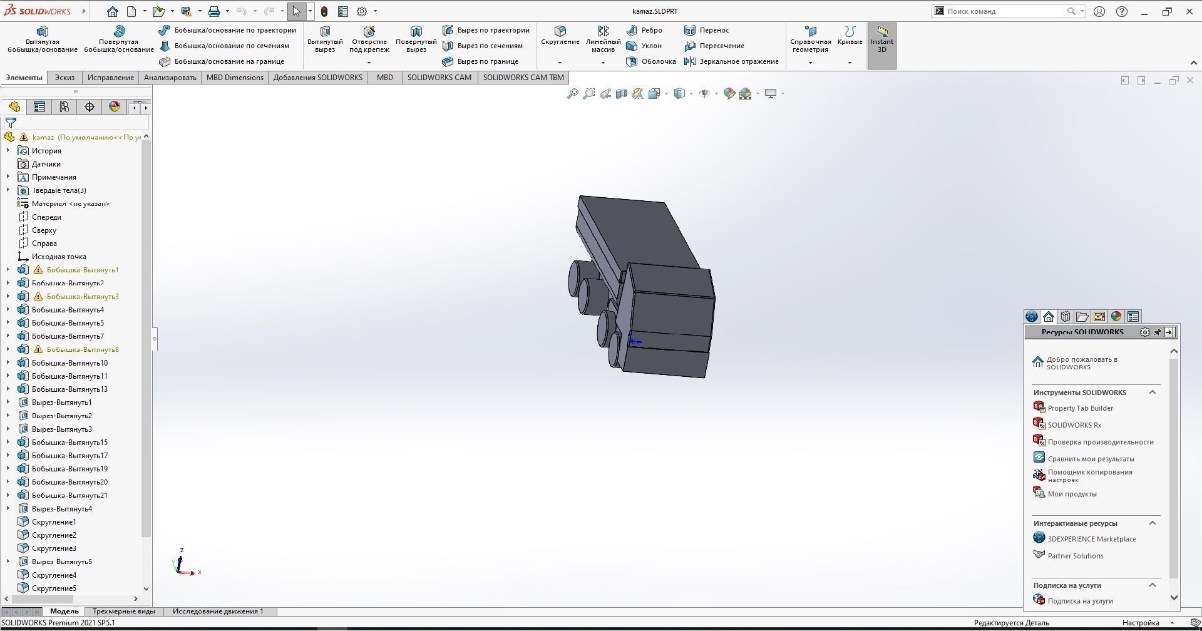The width and height of the screenshot is (1202, 631).
Task: Click Вытянутый вырез extruded cut tool
Action: 325,39
